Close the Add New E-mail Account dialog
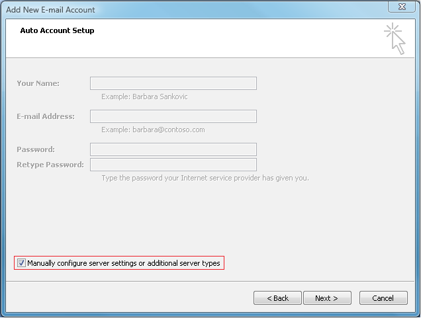 coord(402,9)
